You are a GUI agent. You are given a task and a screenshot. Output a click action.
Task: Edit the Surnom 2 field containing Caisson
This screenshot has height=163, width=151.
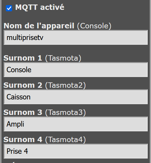click(x=76, y=97)
